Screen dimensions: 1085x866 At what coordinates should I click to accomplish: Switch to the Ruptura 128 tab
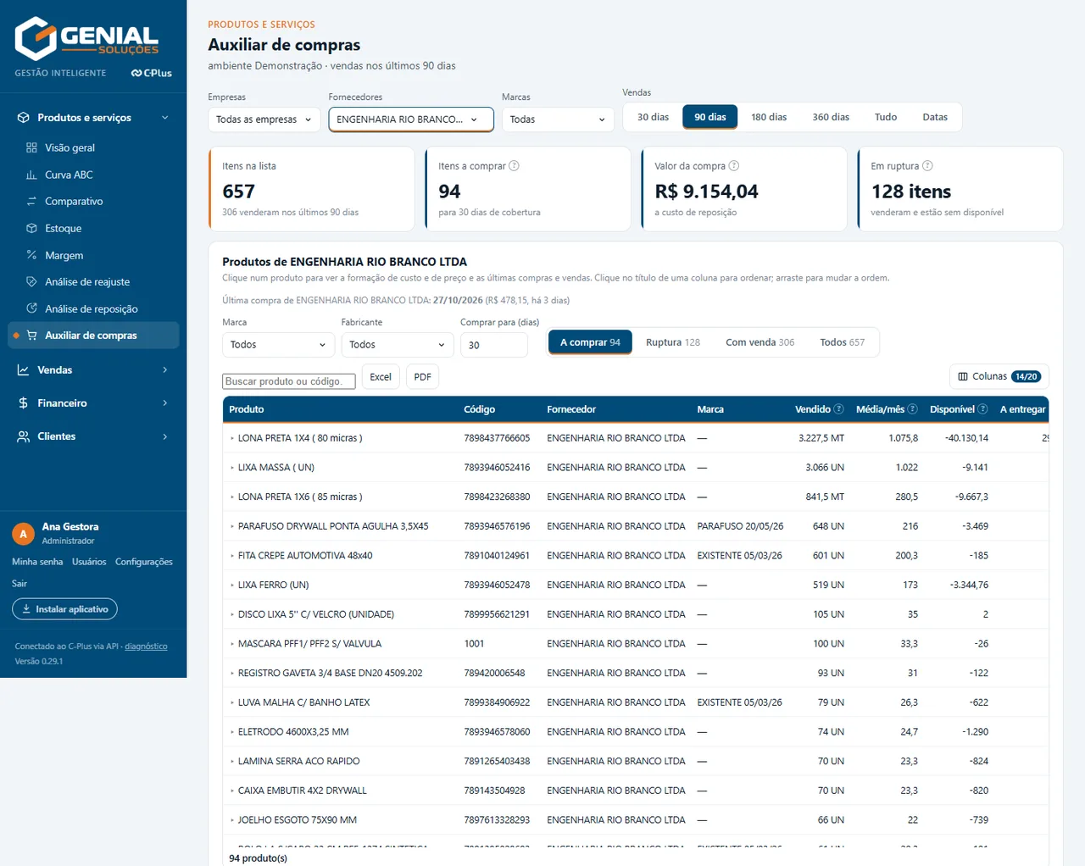click(673, 342)
